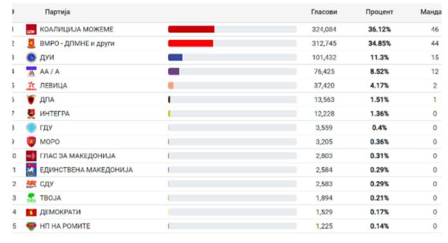Sort by the Гласови column header
448x243 pixels.
tap(324, 12)
